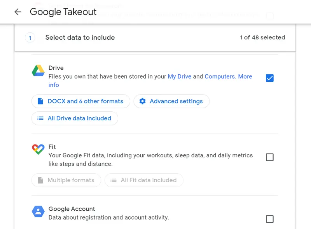Uncheck the Drive checkbox
Image resolution: width=311 pixels, height=229 pixels.
269,78
